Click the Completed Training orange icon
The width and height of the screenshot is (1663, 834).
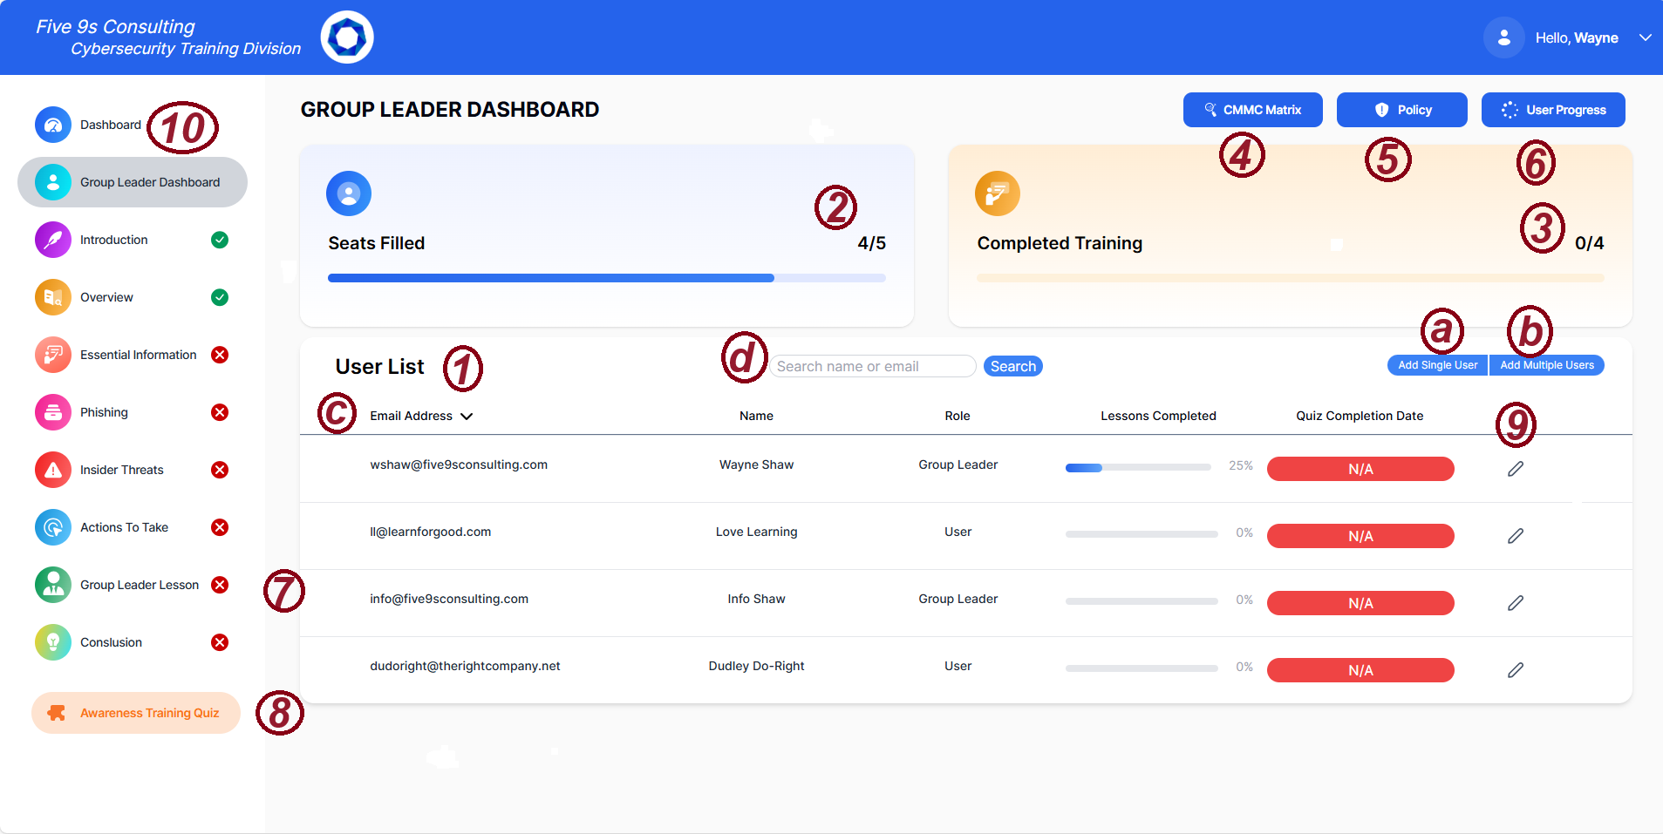coord(998,193)
